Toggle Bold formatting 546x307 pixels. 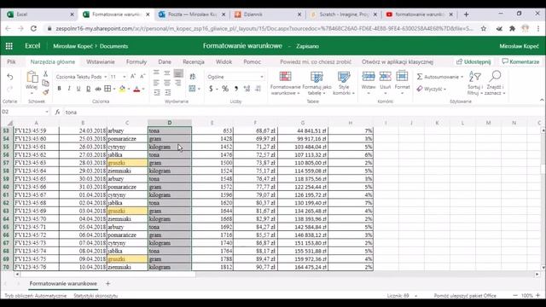pos(59,89)
